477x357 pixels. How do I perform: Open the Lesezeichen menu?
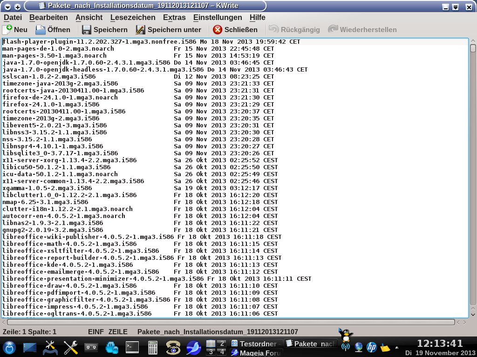[133, 17]
